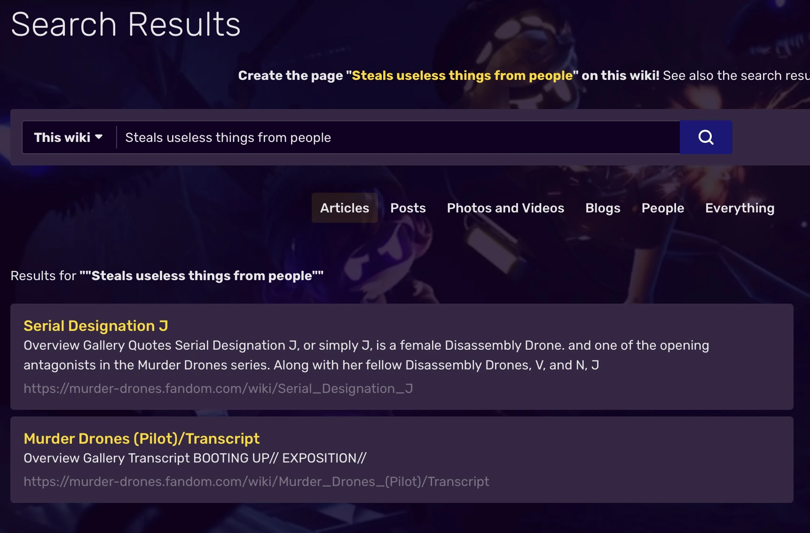Image resolution: width=810 pixels, height=533 pixels.
Task: Select the Everything tab
Action: [739, 208]
